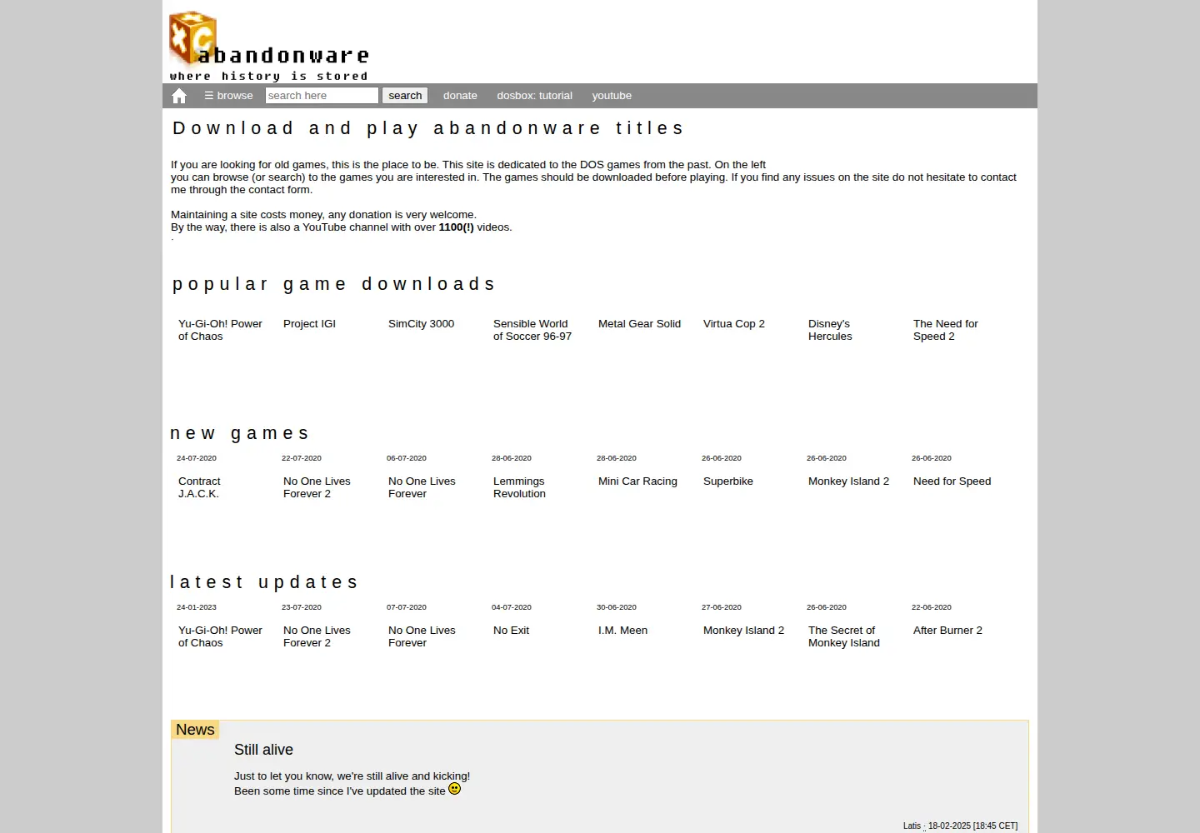Select Disney's Hercules game

click(x=830, y=330)
